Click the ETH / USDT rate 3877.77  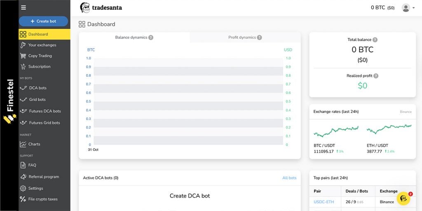pos(374,152)
